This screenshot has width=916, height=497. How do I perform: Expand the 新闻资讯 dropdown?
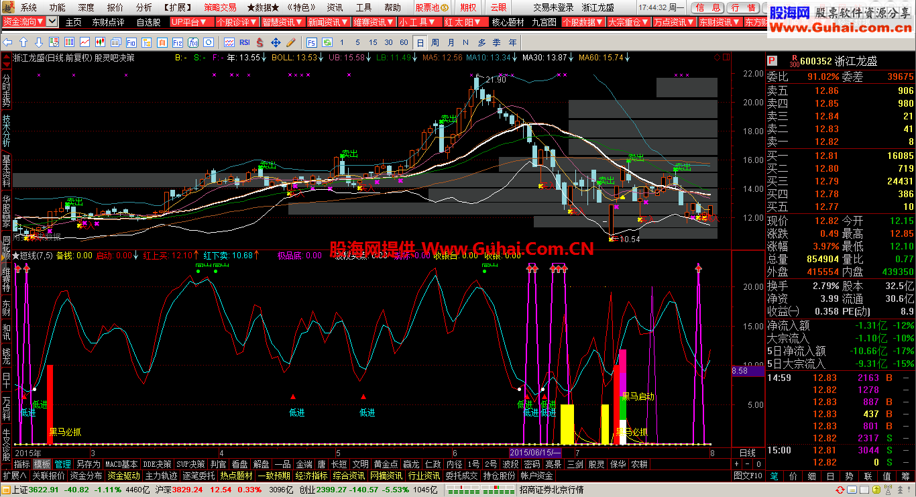click(x=328, y=22)
